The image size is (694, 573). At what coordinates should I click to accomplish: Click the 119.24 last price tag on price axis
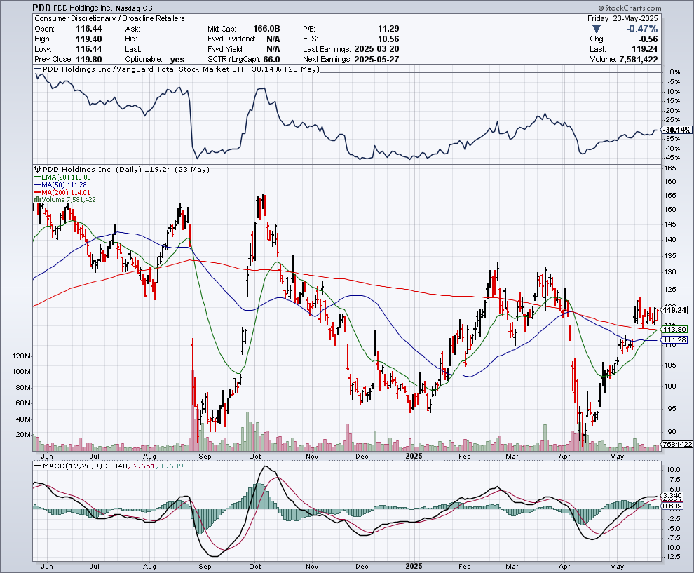(675, 310)
